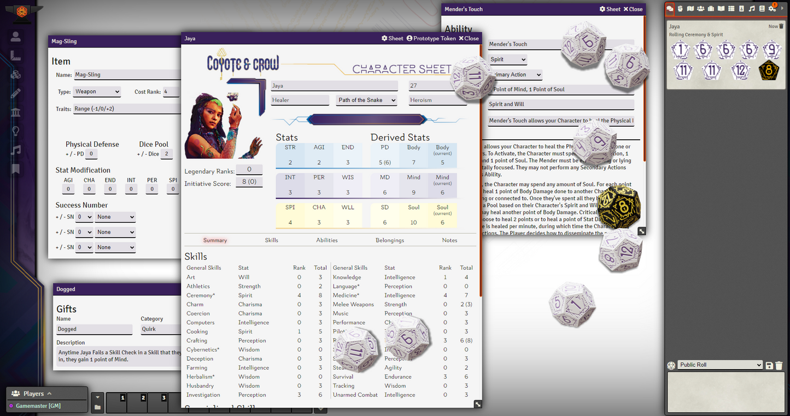790x416 pixels.
Task: Select the Journal Notes bookmark tool
Action: tap(16, 169)
